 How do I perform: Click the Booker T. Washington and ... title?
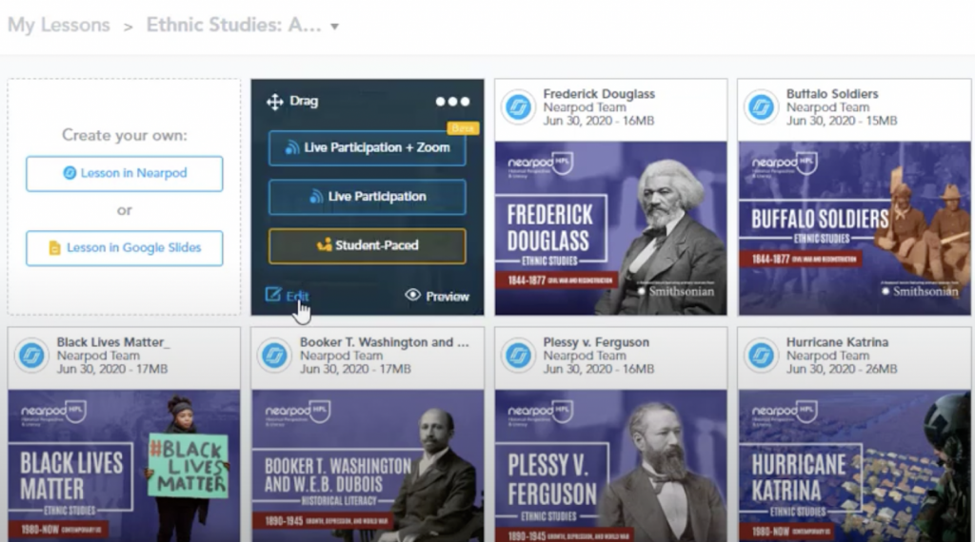tap(385, 342)
